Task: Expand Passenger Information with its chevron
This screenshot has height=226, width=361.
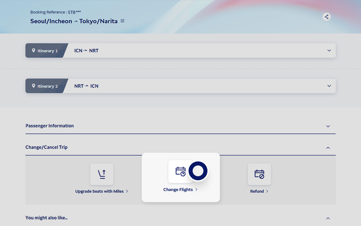Action: click(328, 126)
